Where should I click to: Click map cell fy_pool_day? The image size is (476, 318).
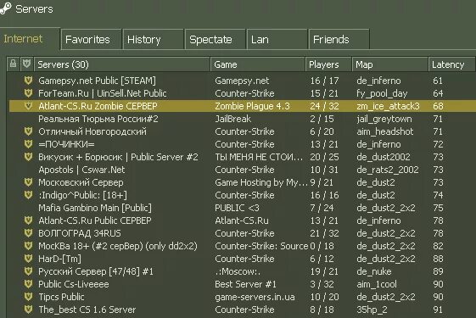(x=382, y=93)
